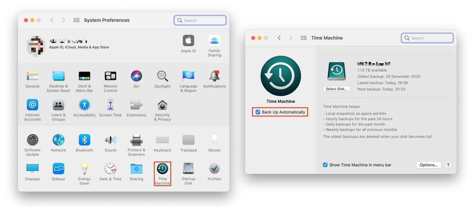The height and width of the screenshot is (207, 472).
Task: Open Family Sharing preferences
Action: (x=214, y=41)
